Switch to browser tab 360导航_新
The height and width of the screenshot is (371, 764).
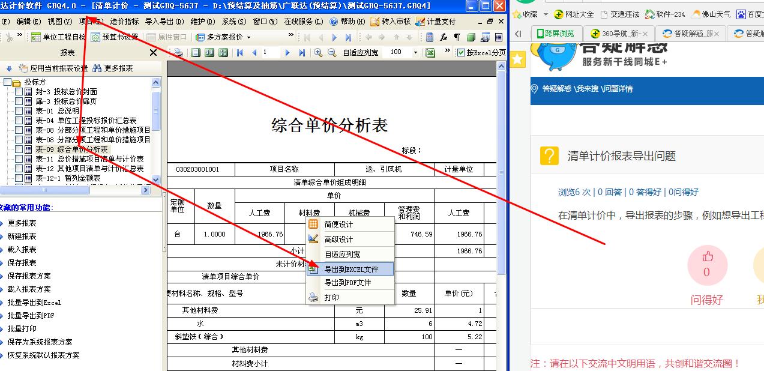tap(618, 33)
